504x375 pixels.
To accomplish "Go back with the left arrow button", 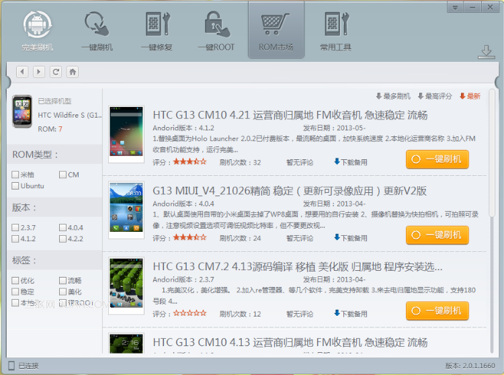I will pos(22,72).
